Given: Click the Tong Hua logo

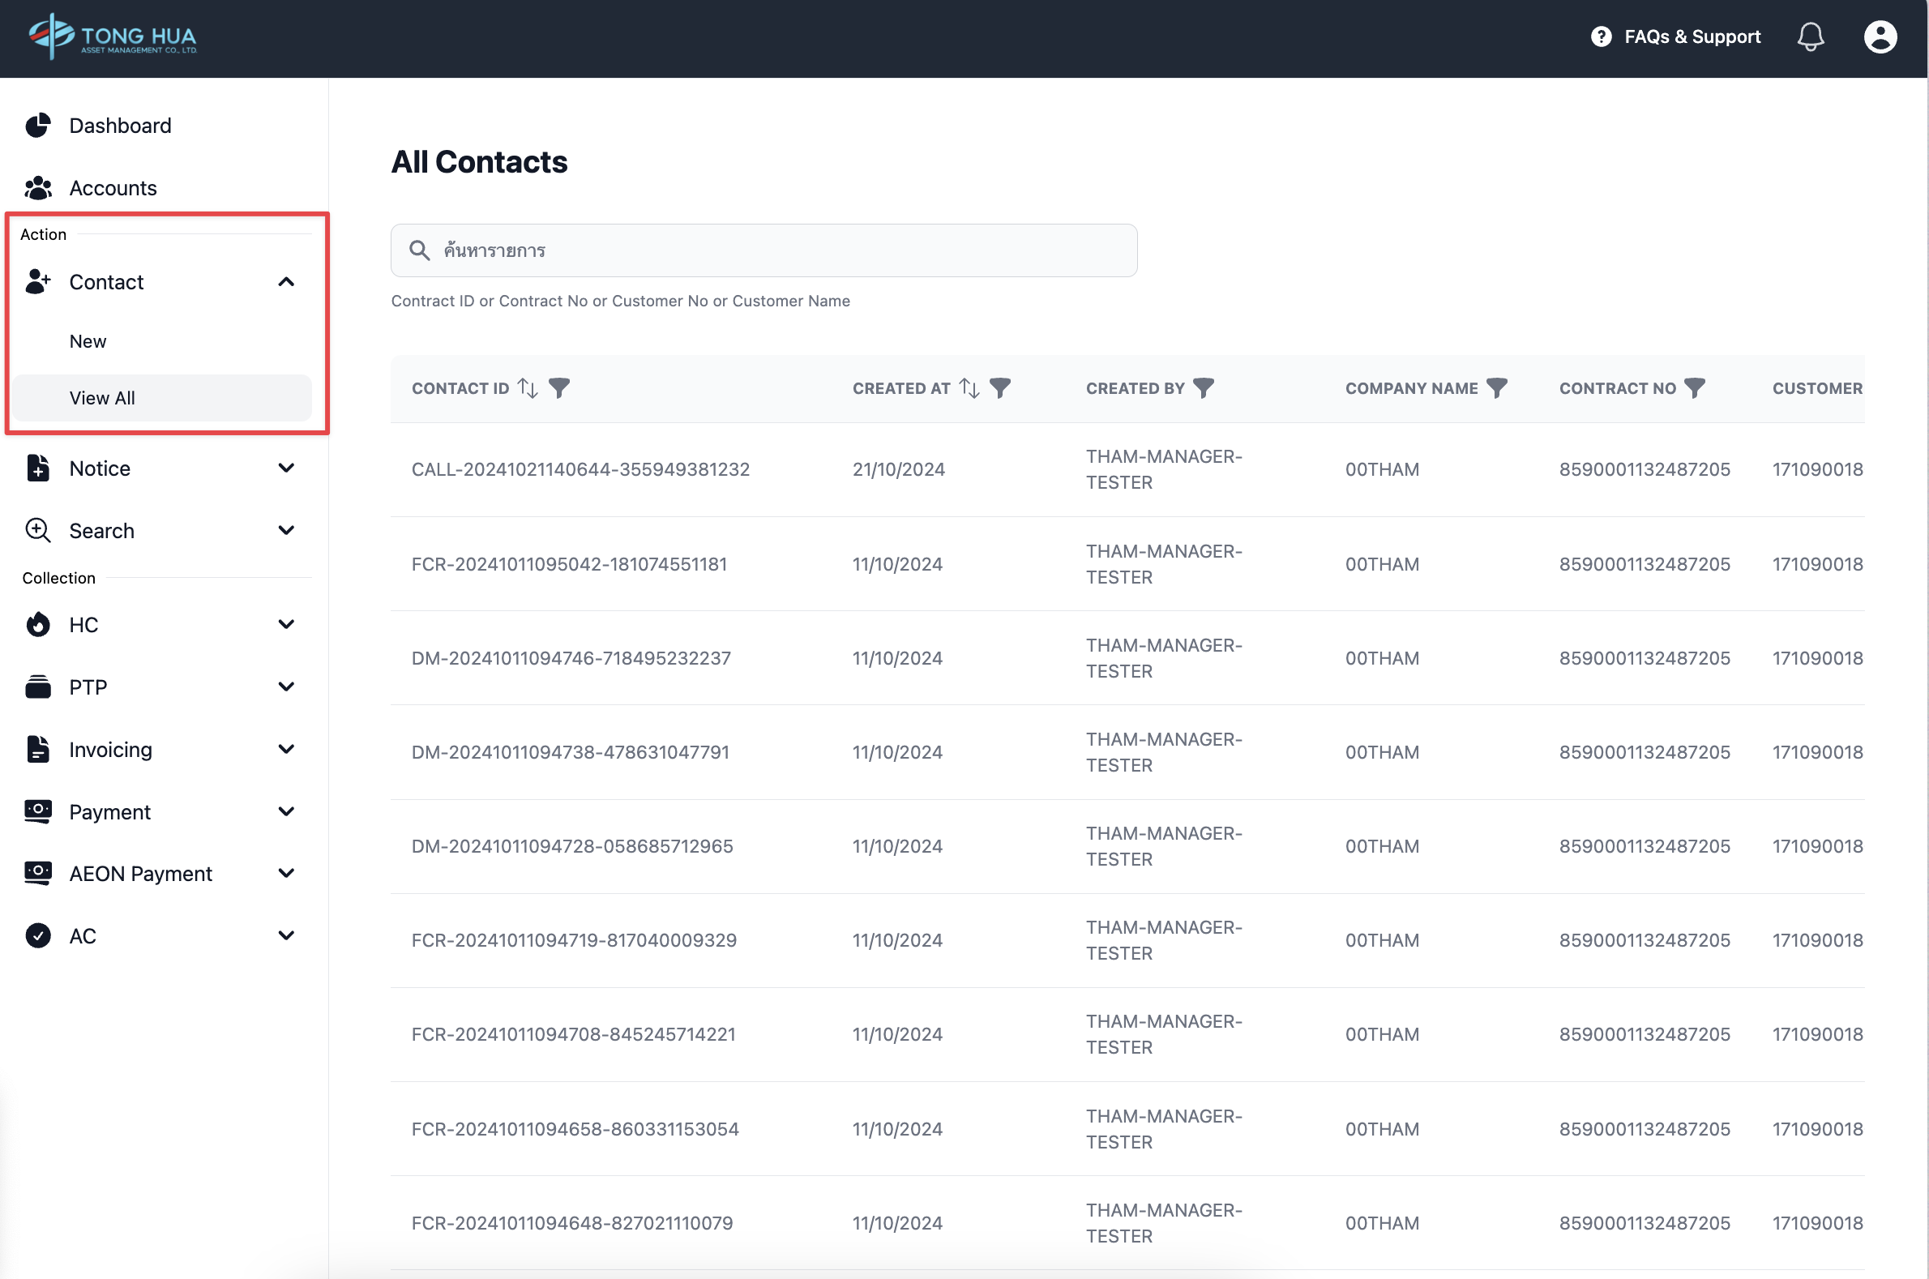Looking at the screenshot, I should pos(113,36).
